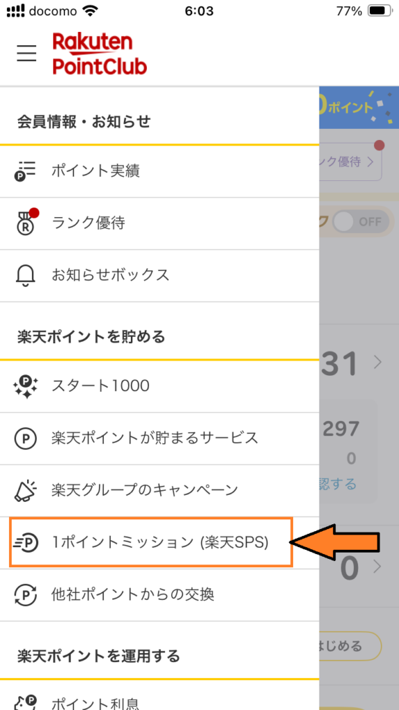Tap the 他社ポイントからの交換 exchange icon
Screen dimensions: 399x710
pyautogui.click(x=26, y=594)
